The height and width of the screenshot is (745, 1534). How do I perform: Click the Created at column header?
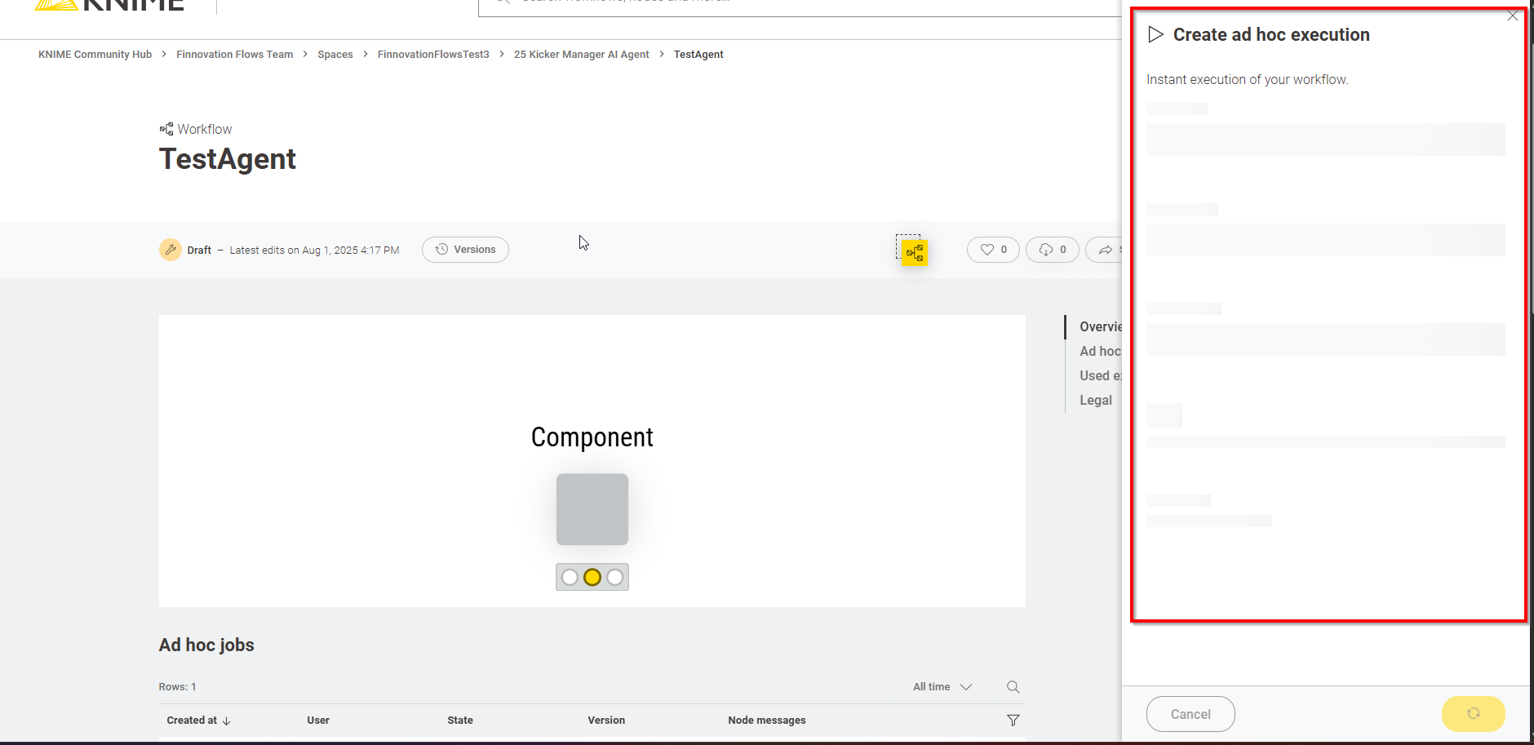click(x=192, y=721)
